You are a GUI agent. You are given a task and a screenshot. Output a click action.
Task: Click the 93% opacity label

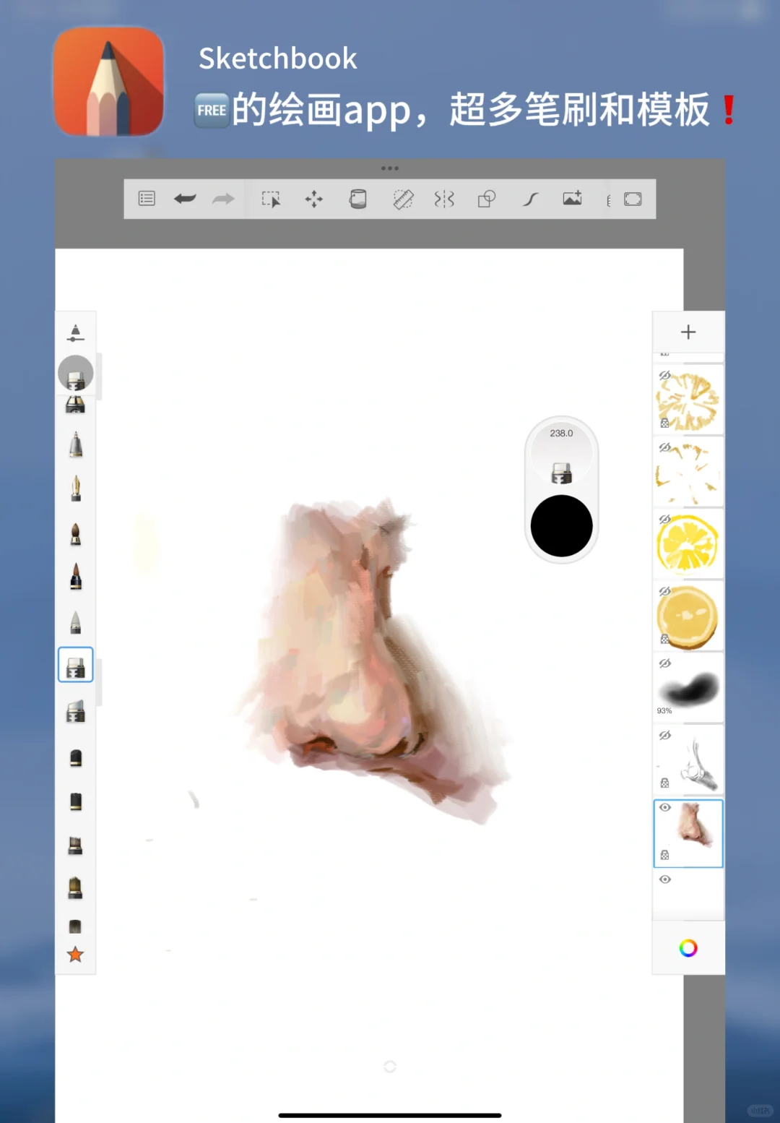(x=664, y=711)
